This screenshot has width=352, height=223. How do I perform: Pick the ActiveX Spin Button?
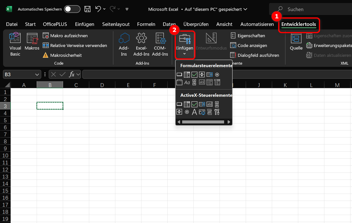tap(179, 112)
